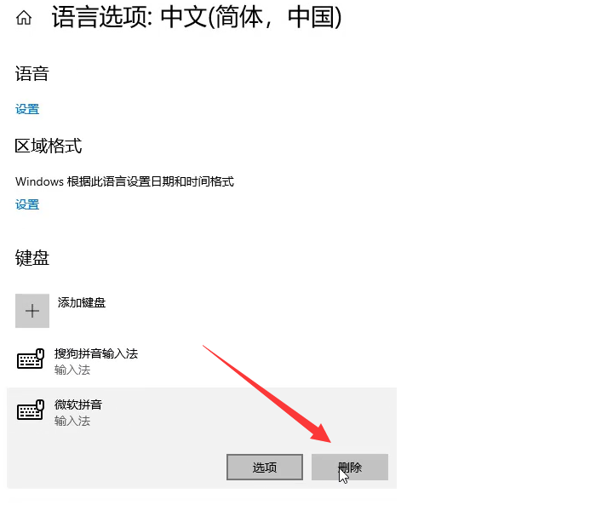This screenshot has height=505, width=590.
Task: Click the 键盘 section heading
Action: 32,258
